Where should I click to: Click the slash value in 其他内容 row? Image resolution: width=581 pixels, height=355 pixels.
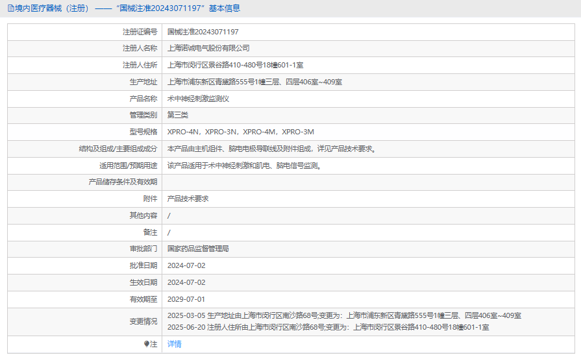[169, 215]
